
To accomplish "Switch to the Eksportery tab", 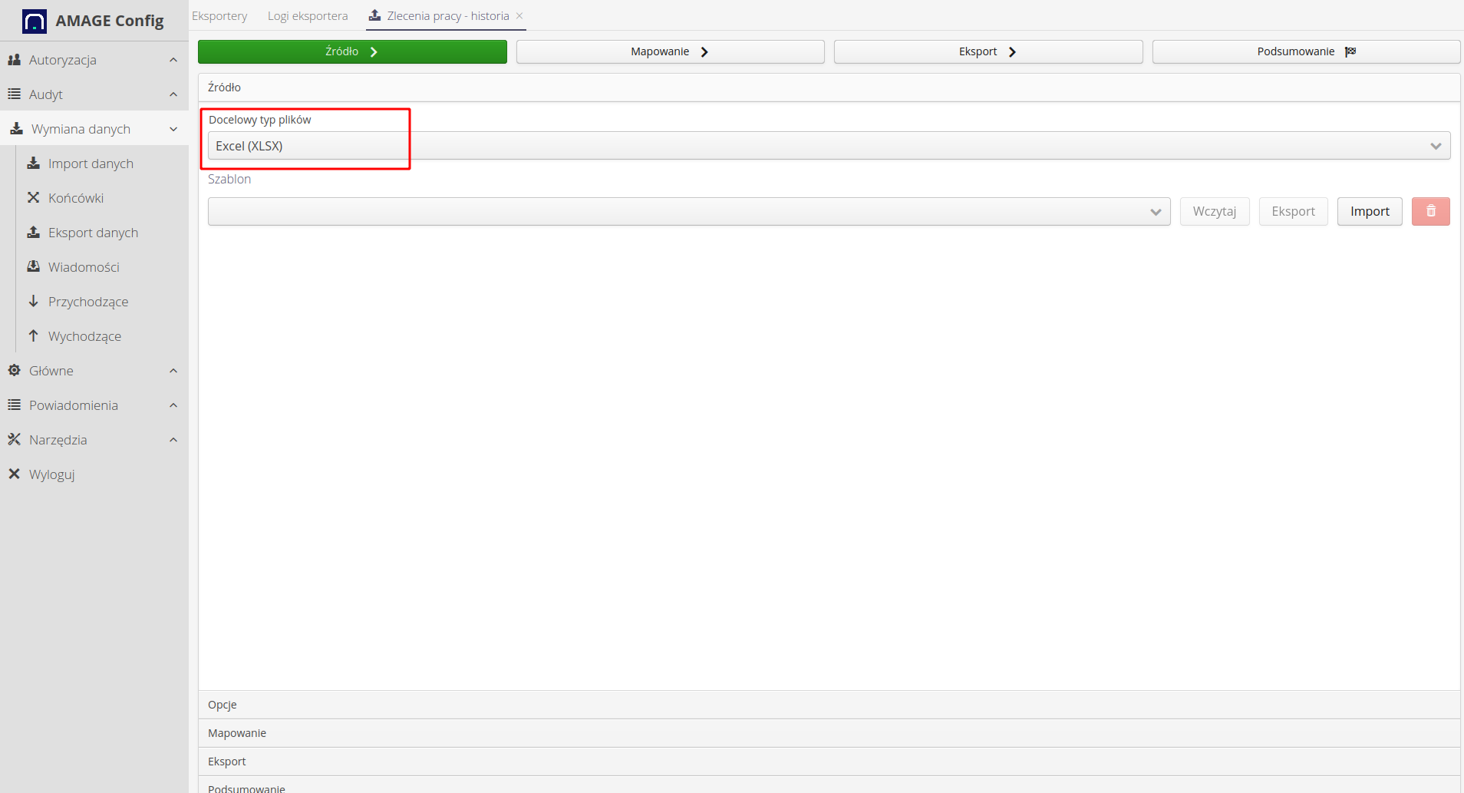I will (x=219, y=16).
